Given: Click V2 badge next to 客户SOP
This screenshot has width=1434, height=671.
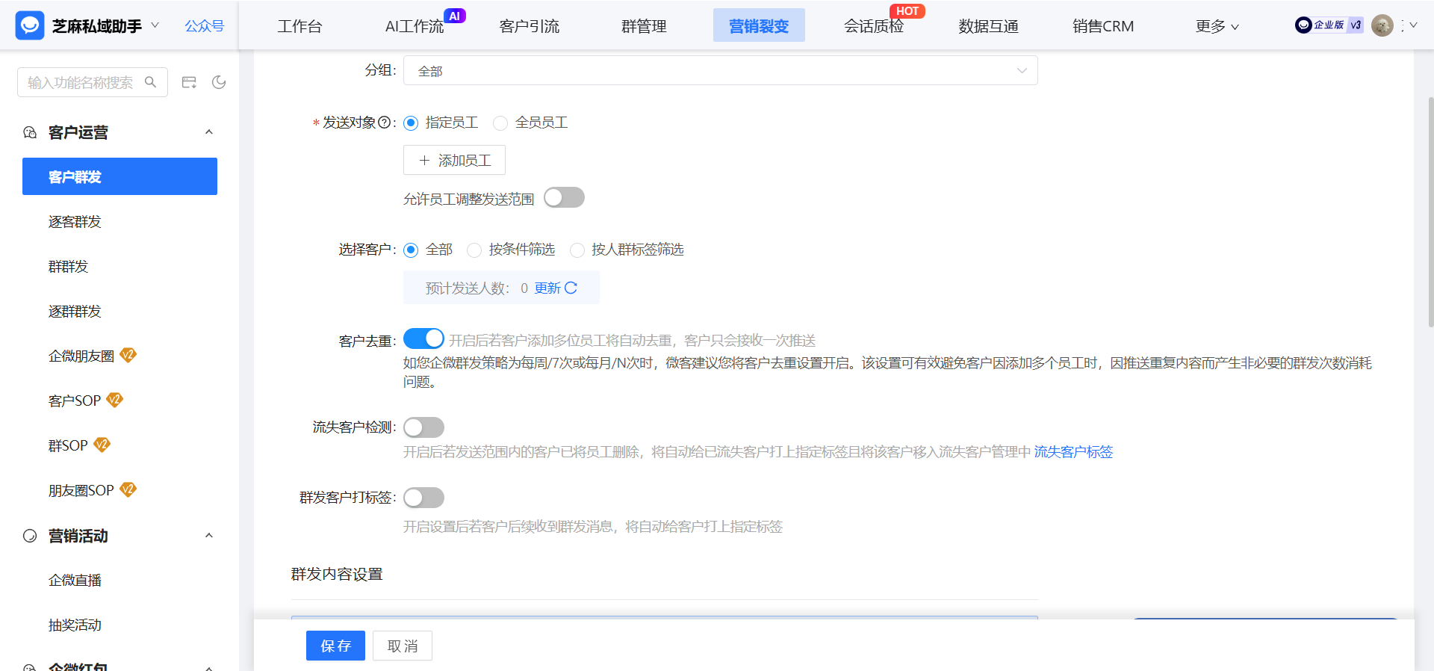Looking at the screenshot, I should pyautogui.click(x=114, y=400).
